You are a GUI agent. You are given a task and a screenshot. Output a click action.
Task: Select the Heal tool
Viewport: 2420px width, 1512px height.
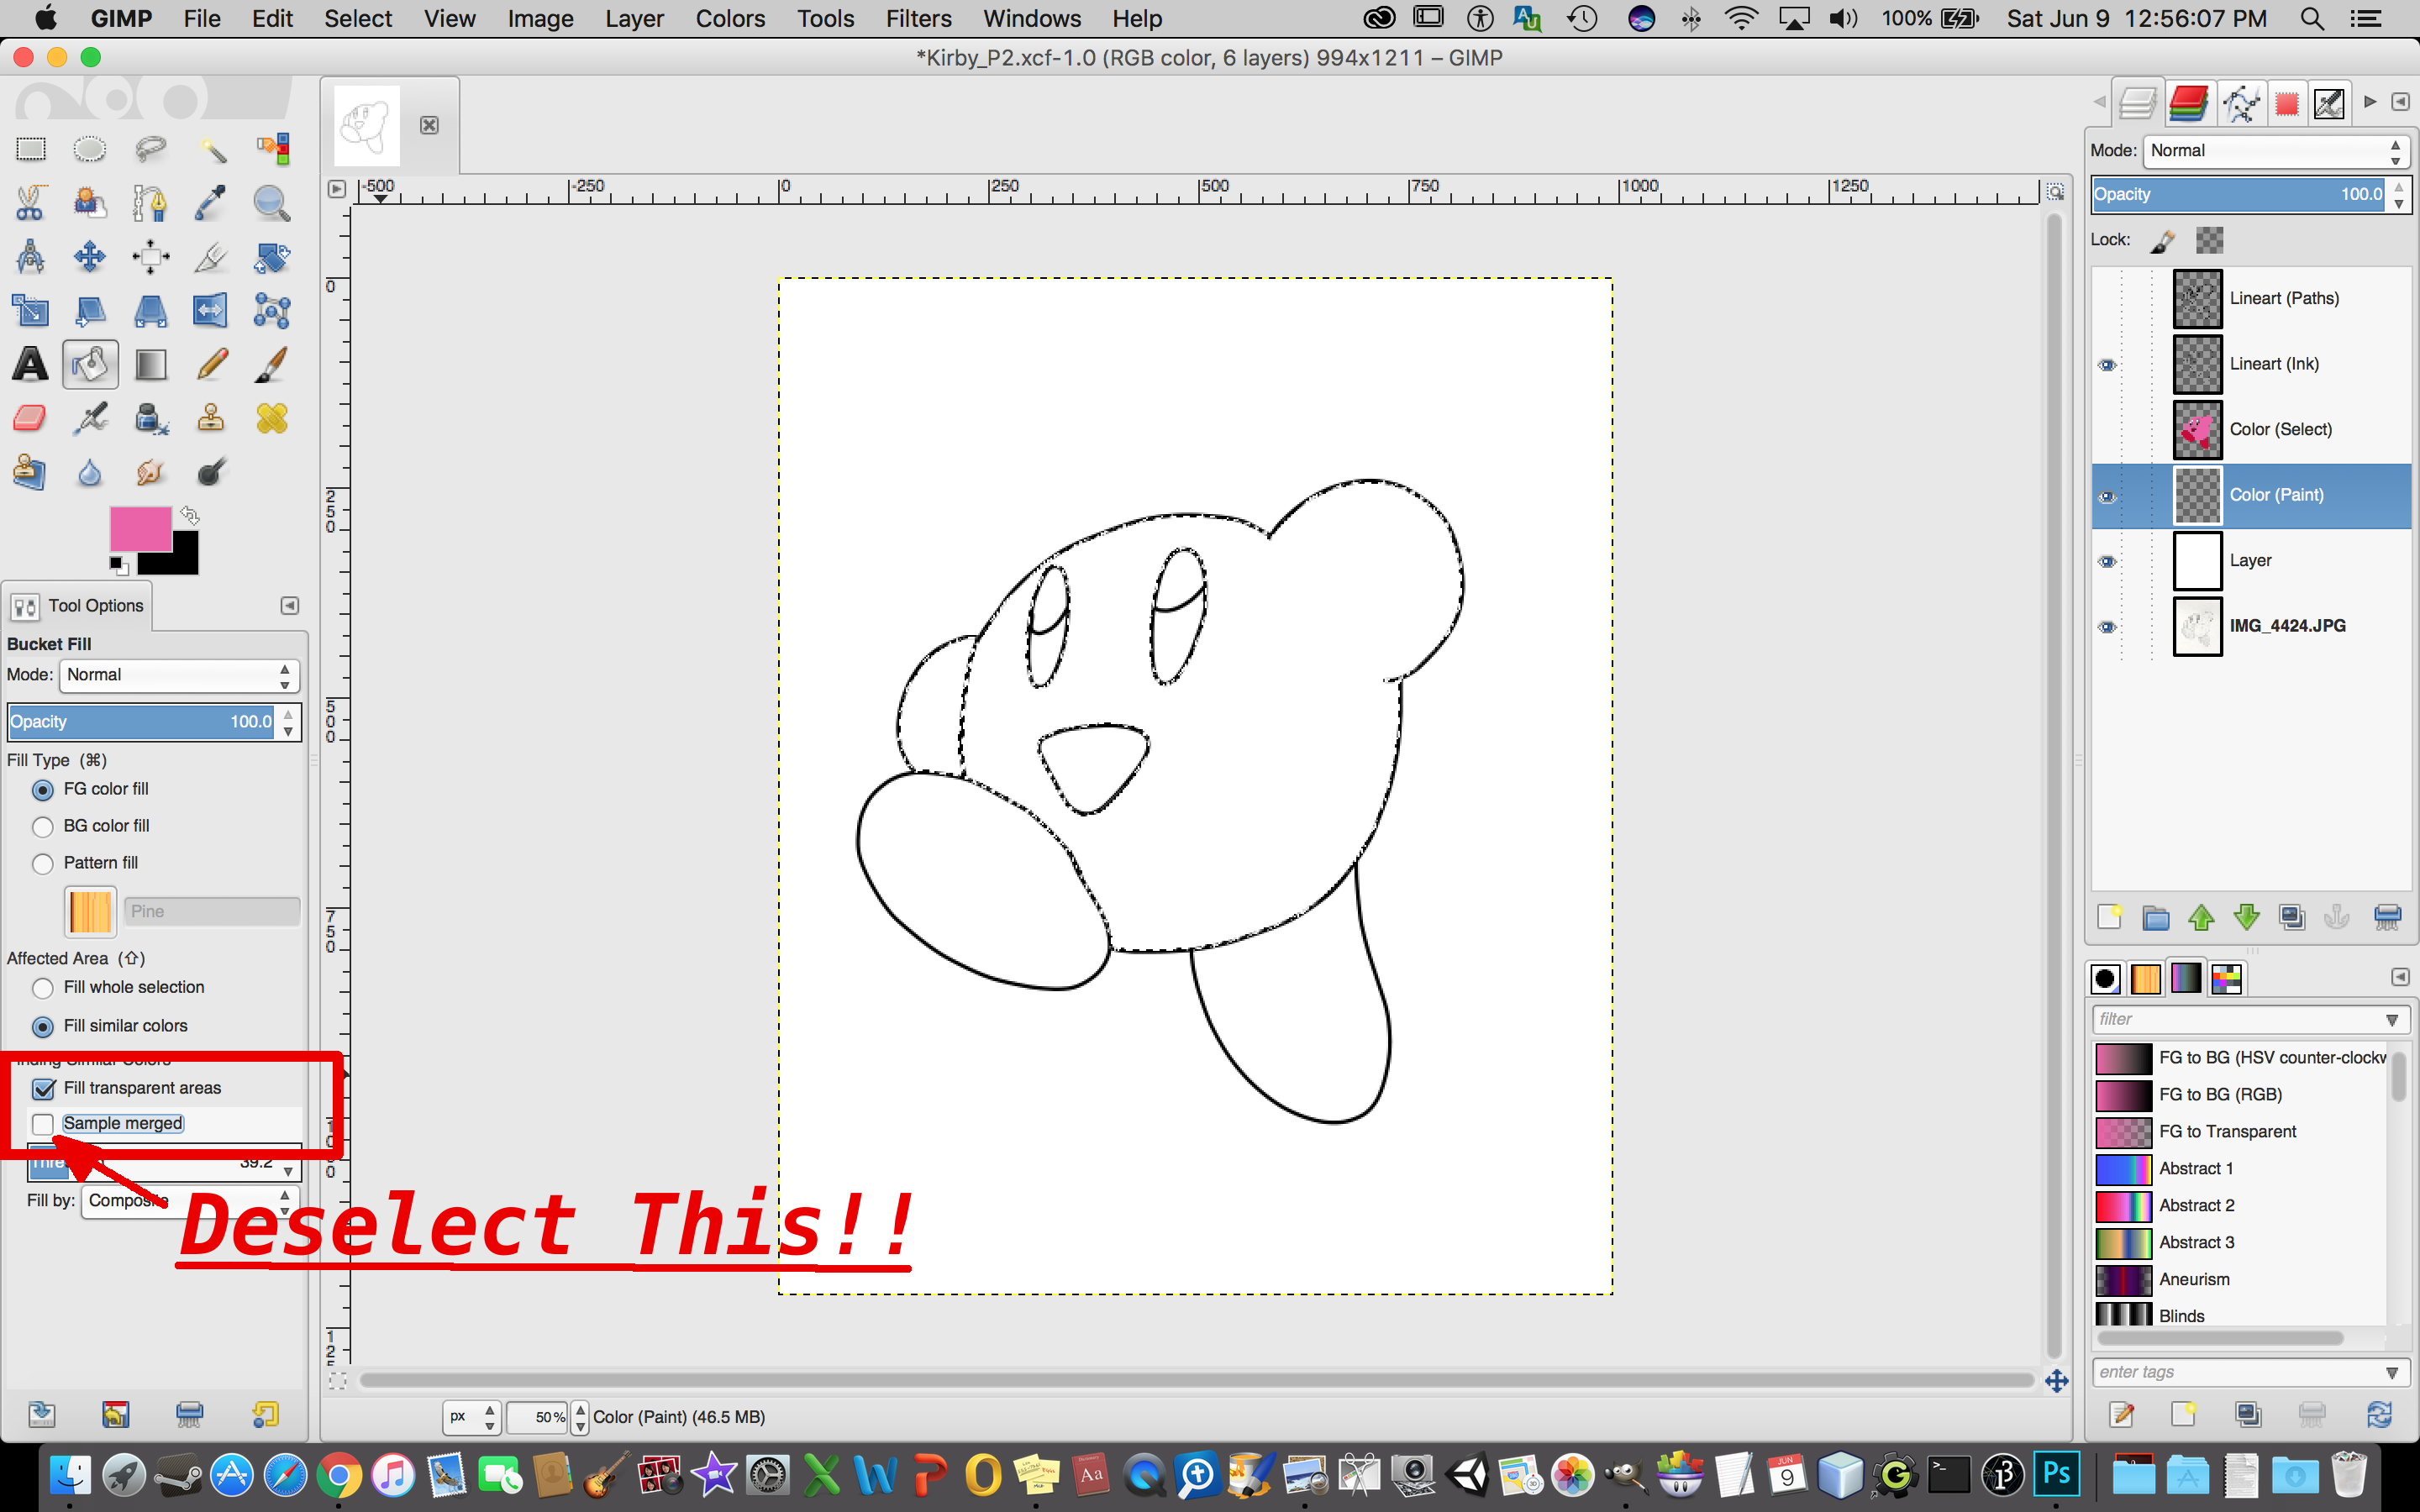[272, 418]
